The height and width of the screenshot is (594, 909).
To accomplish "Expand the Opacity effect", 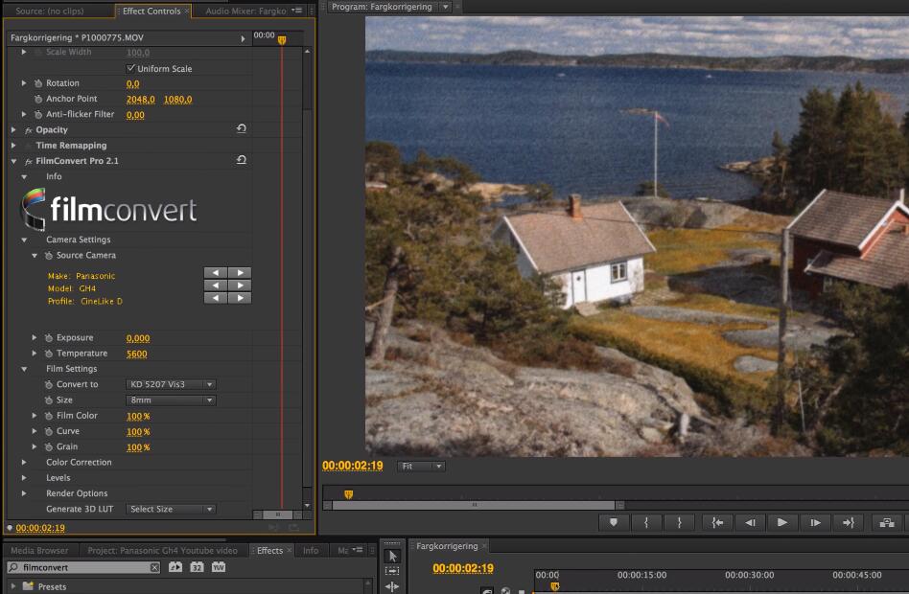I will coord(13,129).
